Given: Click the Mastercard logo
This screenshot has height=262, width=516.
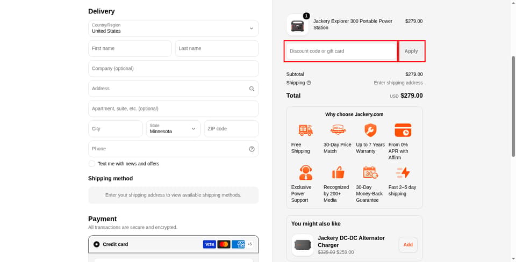Looking at the screenshot, I should [224, 244].
